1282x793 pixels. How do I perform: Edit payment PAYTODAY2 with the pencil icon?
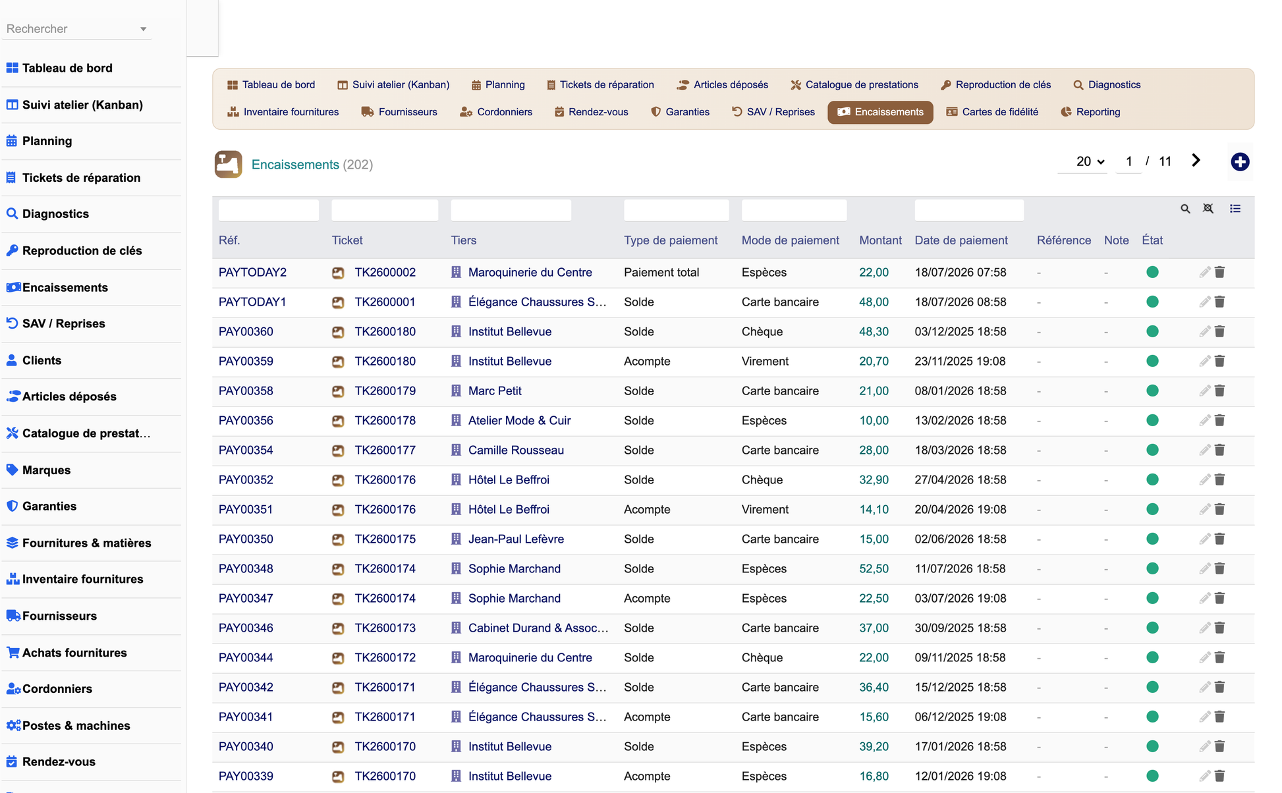click(x=1205, y=272)
